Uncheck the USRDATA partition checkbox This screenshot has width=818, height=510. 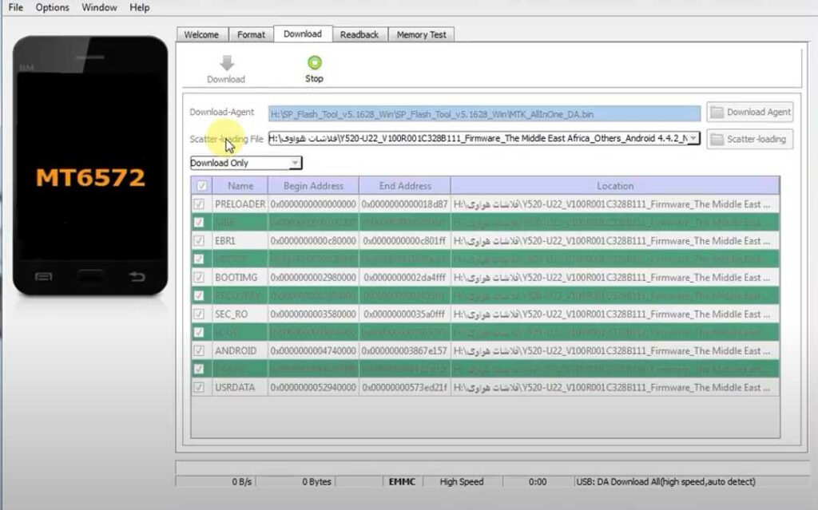click(x=199, y=387)
